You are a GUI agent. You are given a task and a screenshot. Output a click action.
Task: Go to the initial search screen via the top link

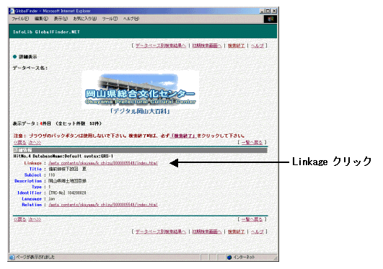(206, 45)
